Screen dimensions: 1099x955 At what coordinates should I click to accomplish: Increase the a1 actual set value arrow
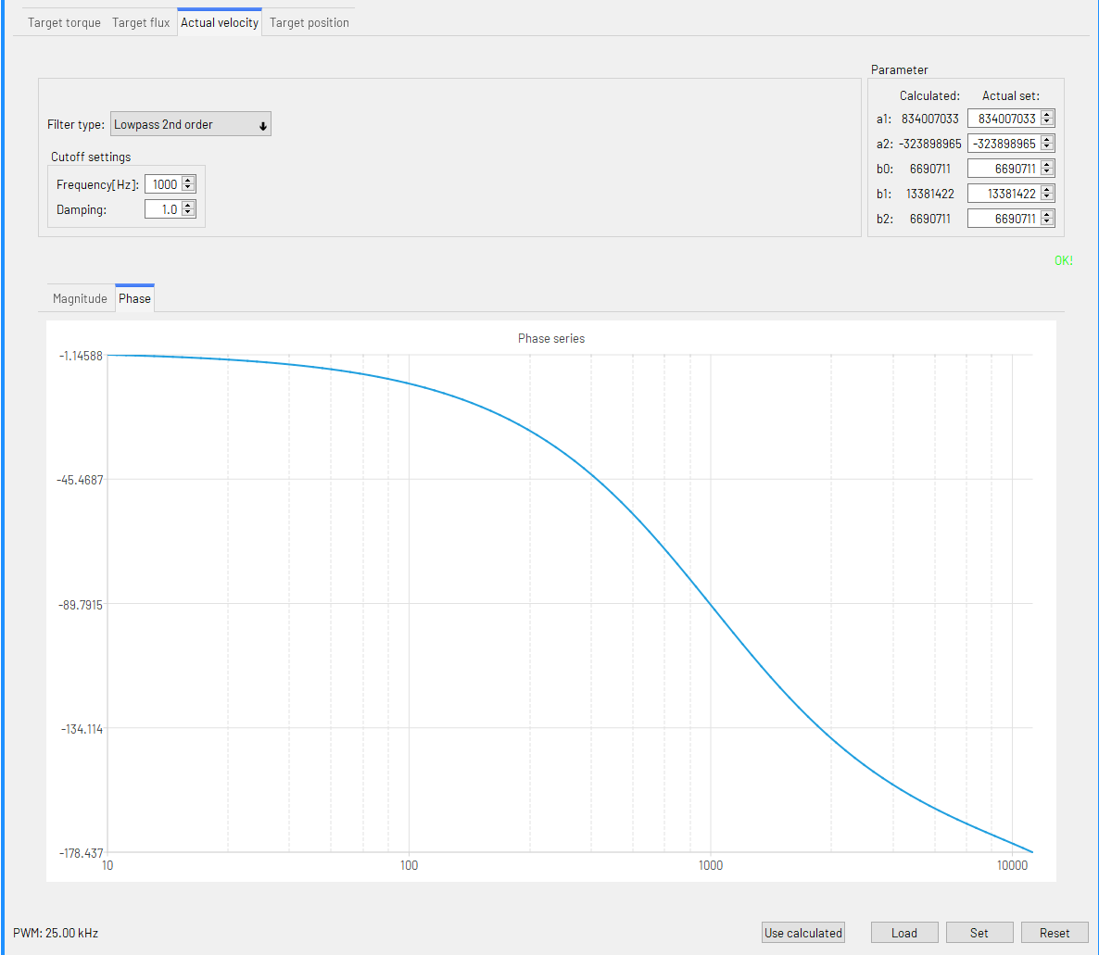tap(1047, 115)
